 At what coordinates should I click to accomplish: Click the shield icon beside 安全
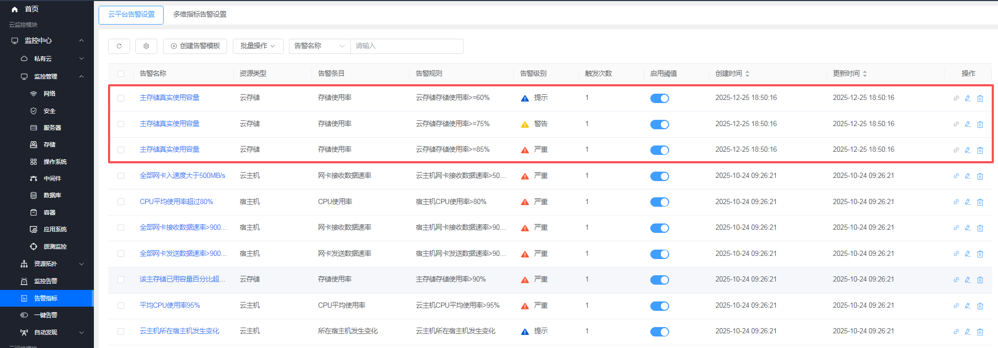pyautogui.click(x=34, y=111)
